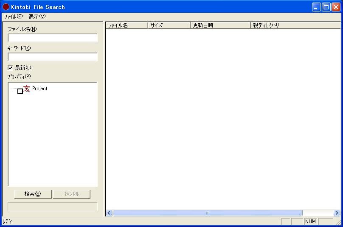Click the NUM status bar indicator

click(x=310, y=221)
